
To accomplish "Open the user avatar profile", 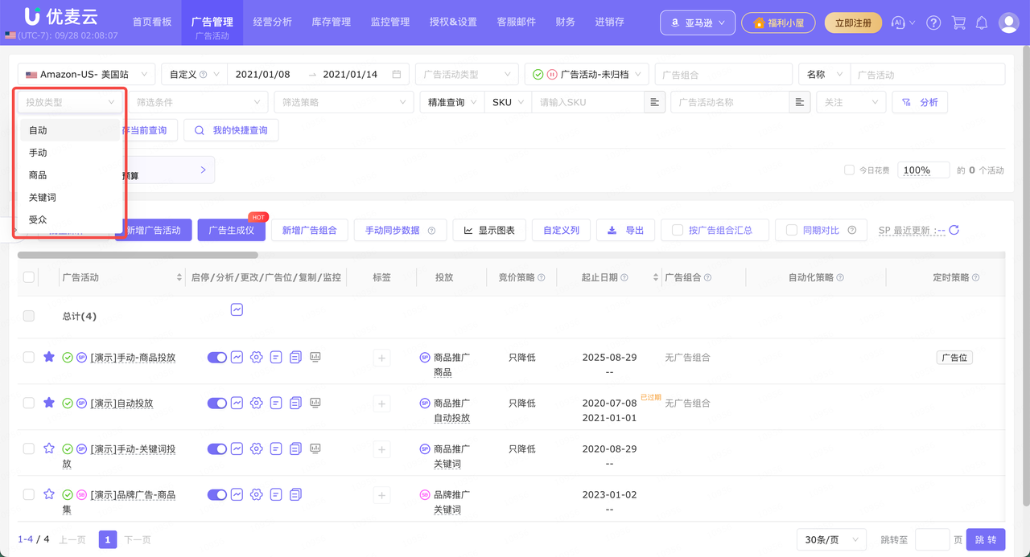I will click(1008, 23).
